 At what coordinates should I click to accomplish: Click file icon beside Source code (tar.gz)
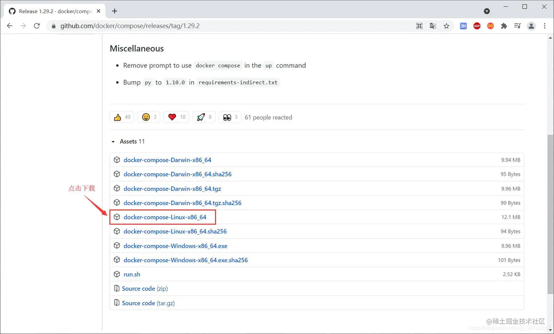(117, 303)
